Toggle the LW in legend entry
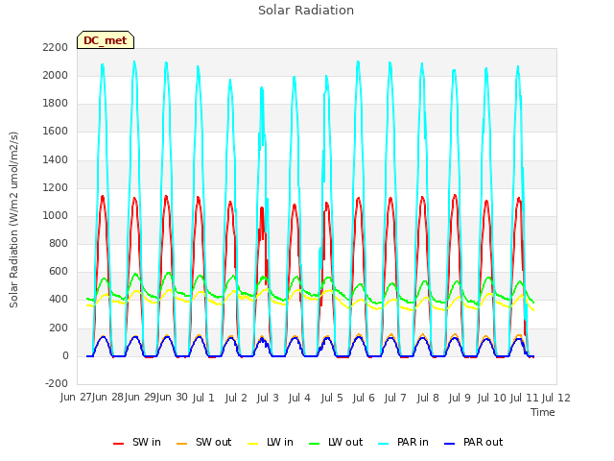 [x=271, y=442]
